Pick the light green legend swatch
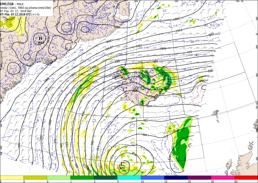The height and width of the screenshot is (183, 258). point(59,178)
